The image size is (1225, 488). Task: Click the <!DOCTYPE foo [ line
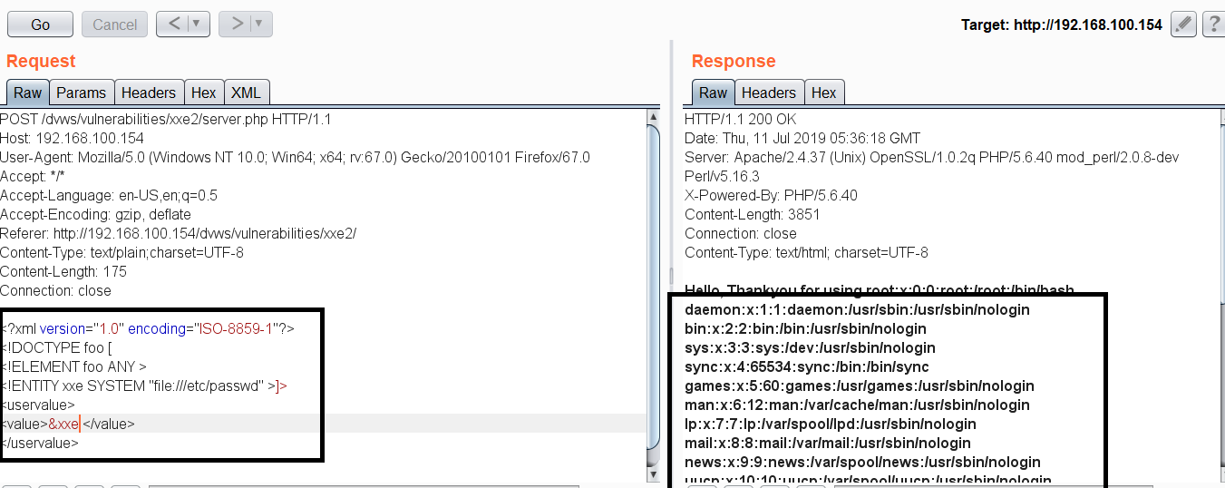click(55, 348)
